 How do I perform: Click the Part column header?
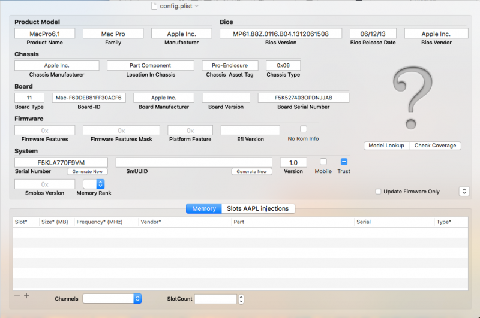pyautogui.click(x=293, y=222)
